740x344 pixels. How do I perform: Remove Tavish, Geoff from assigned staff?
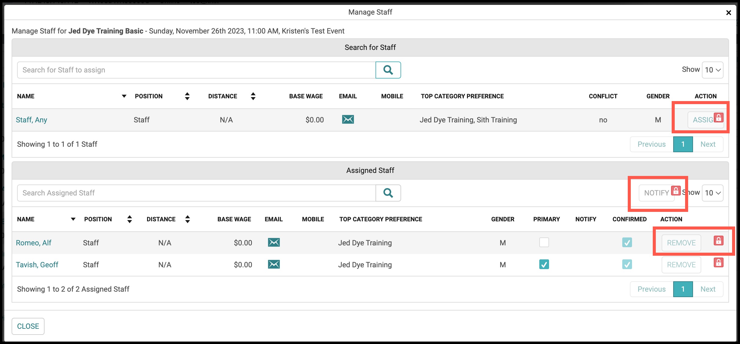tap(681, 265)
